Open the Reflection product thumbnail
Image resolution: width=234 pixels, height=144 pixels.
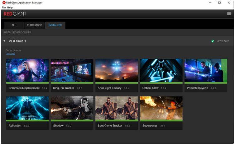[27, 108]
